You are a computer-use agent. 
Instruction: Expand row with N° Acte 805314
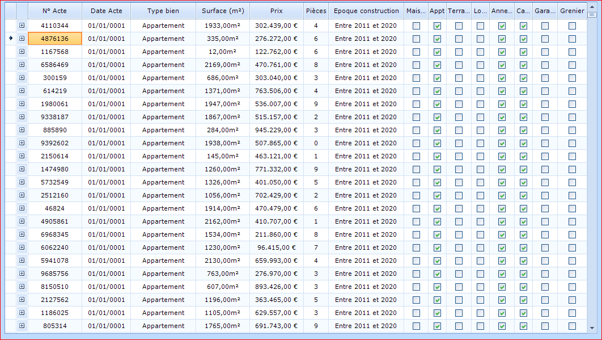22,326
